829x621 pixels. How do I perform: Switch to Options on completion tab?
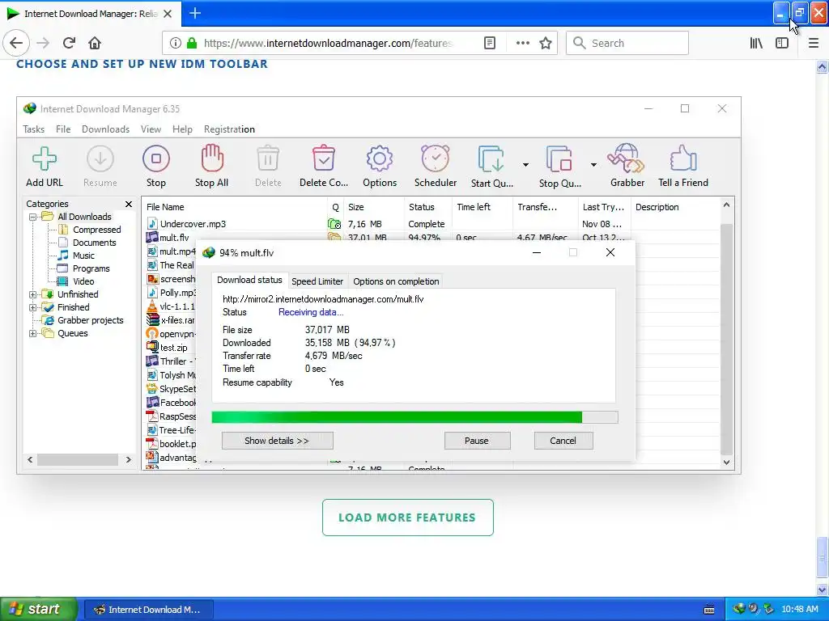(396, 281)
